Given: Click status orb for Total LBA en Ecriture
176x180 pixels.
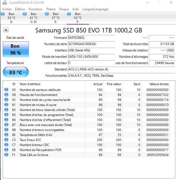Looking at the screenshot, I should click(x=6, y=155).
